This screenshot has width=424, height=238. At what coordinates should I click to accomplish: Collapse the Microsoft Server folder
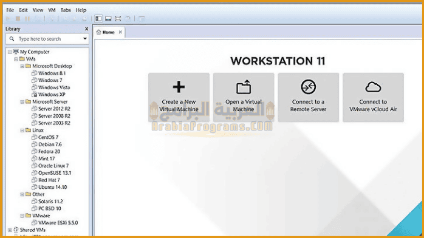(x=22, y=102)
